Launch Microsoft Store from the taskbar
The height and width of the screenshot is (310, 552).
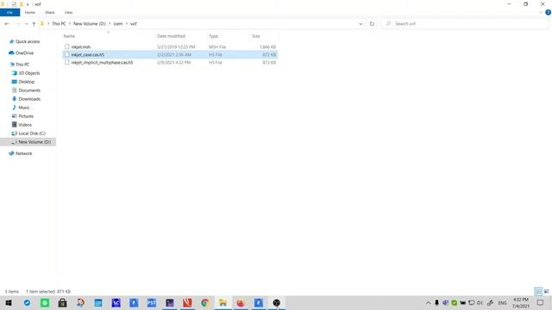[x=63, y=302]
